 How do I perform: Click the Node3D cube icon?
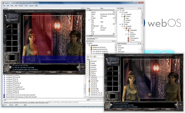point(125,20)
